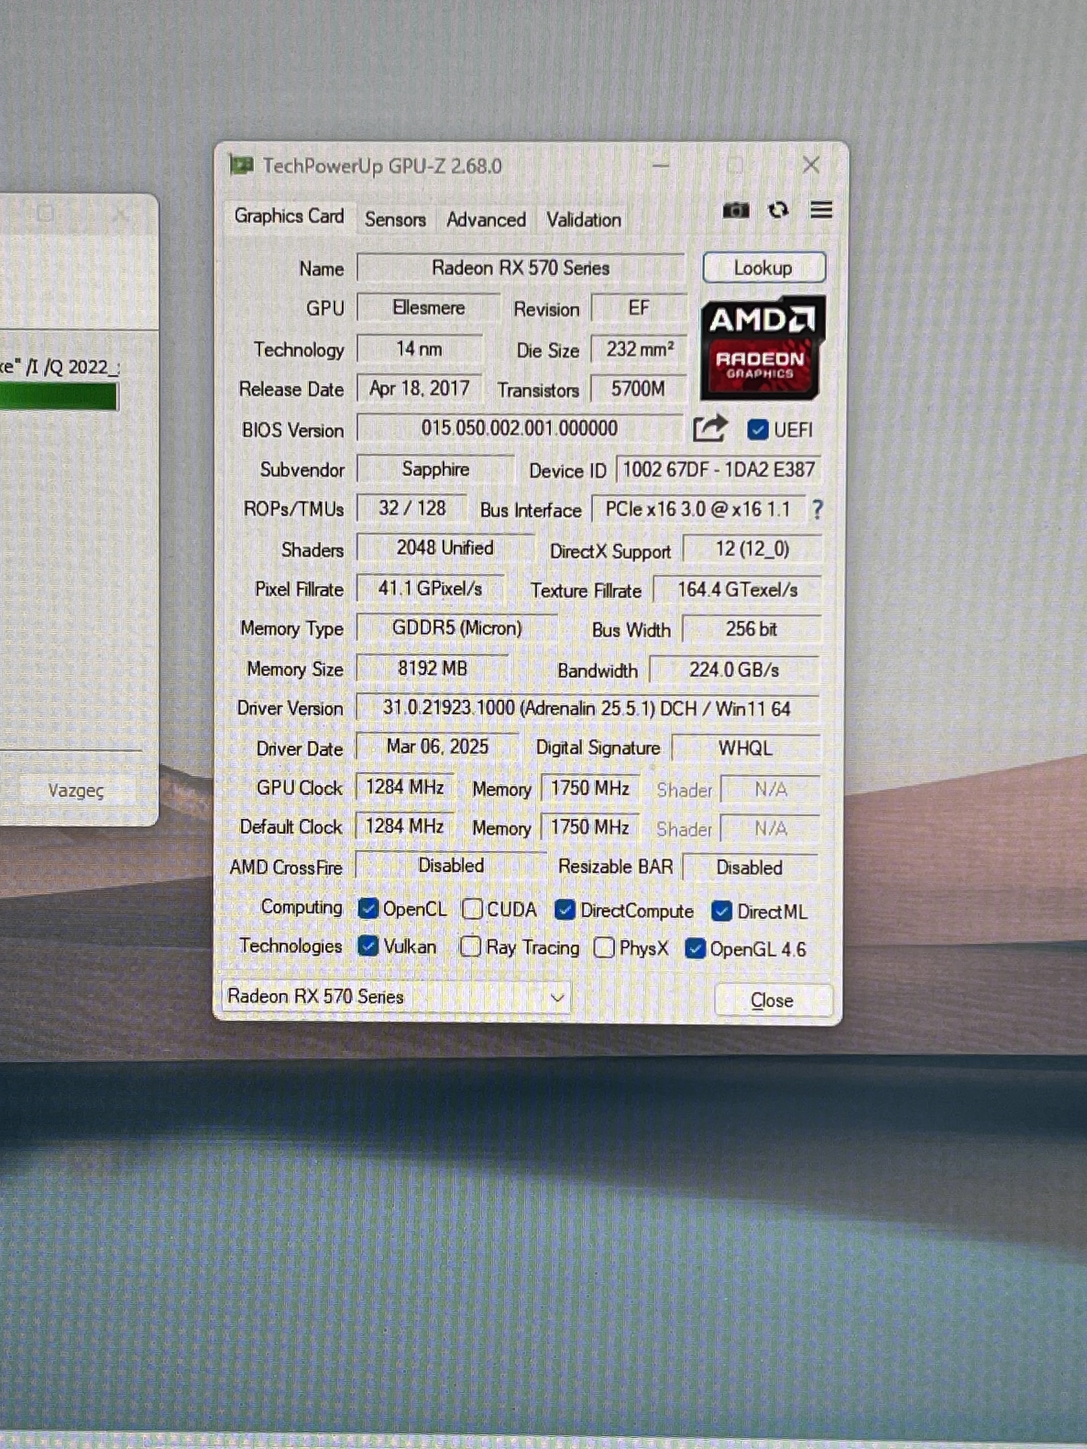Viewport: 1087px width, 1449px height.
Task: Click the Close button at bottom
Action: (771, 1000)
